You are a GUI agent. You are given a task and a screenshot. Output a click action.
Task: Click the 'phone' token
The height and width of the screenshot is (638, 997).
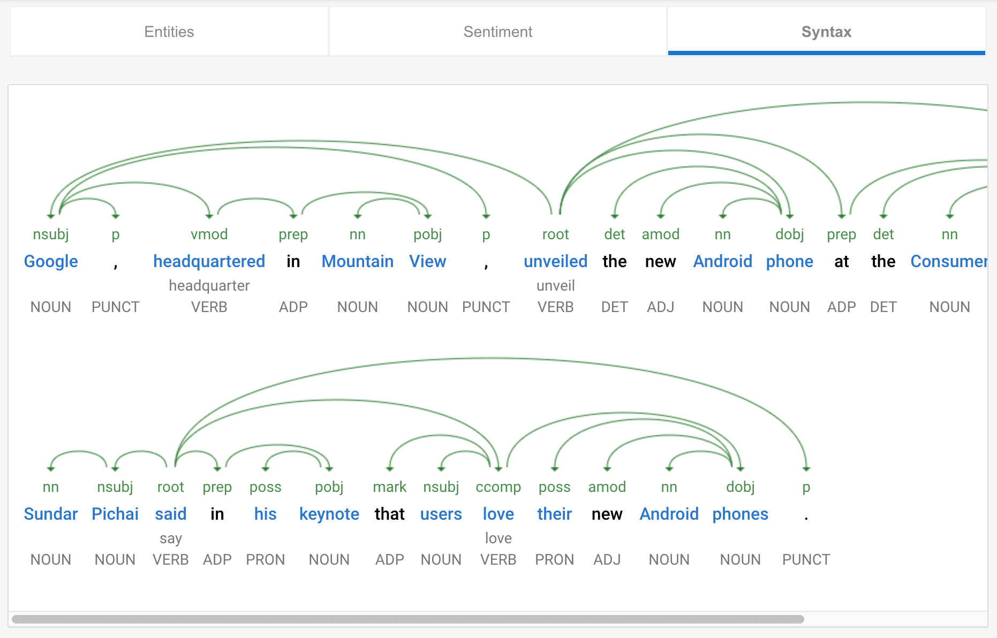(789, 261)
